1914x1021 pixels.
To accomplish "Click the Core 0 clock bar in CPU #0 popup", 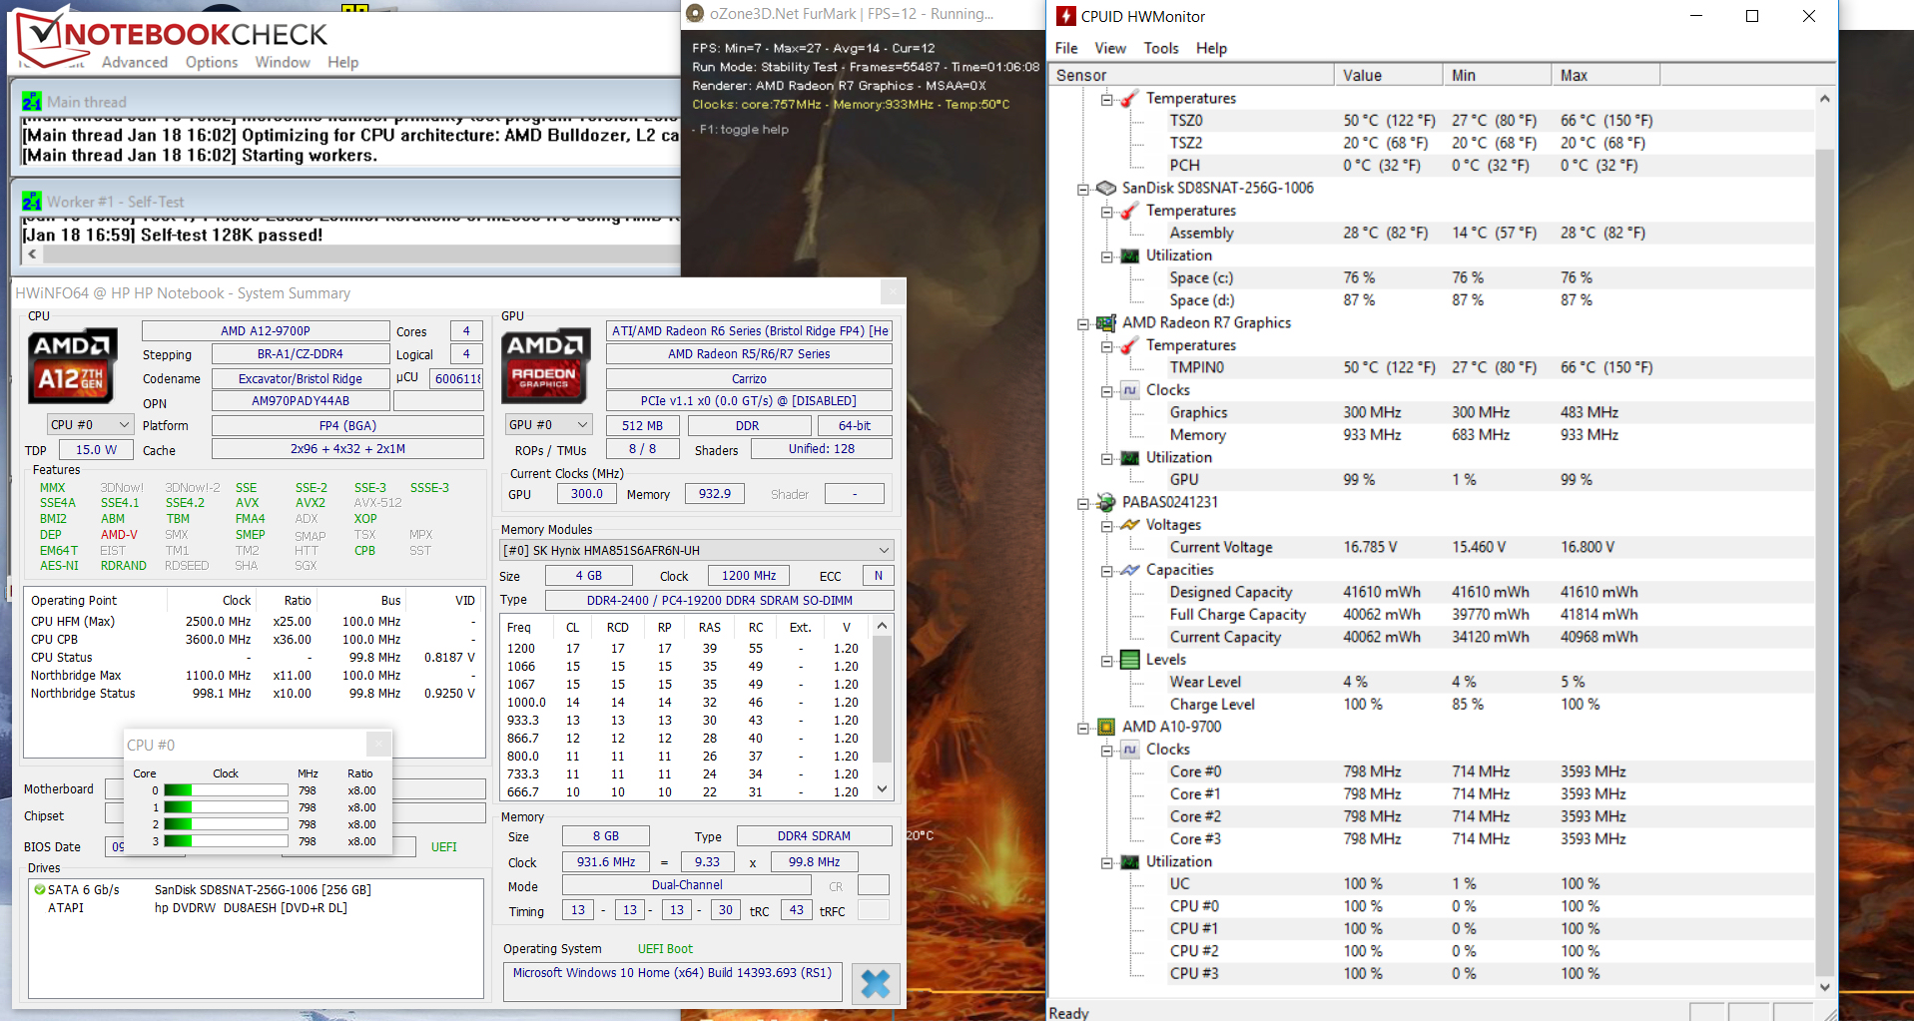I will (226, 790).
